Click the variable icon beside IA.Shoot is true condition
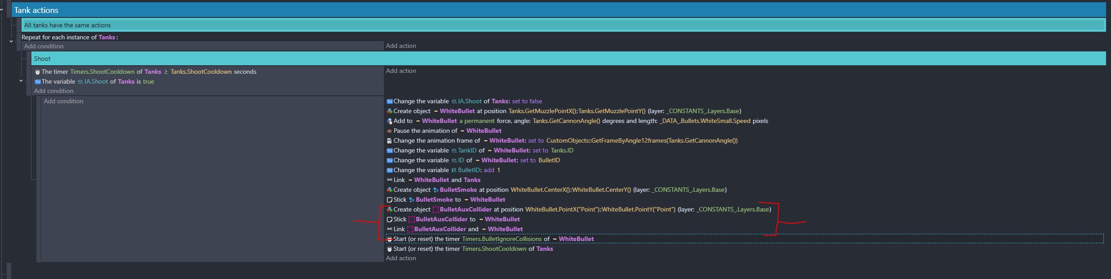The width and height of the screenshot is (1111, 279). 38,82
